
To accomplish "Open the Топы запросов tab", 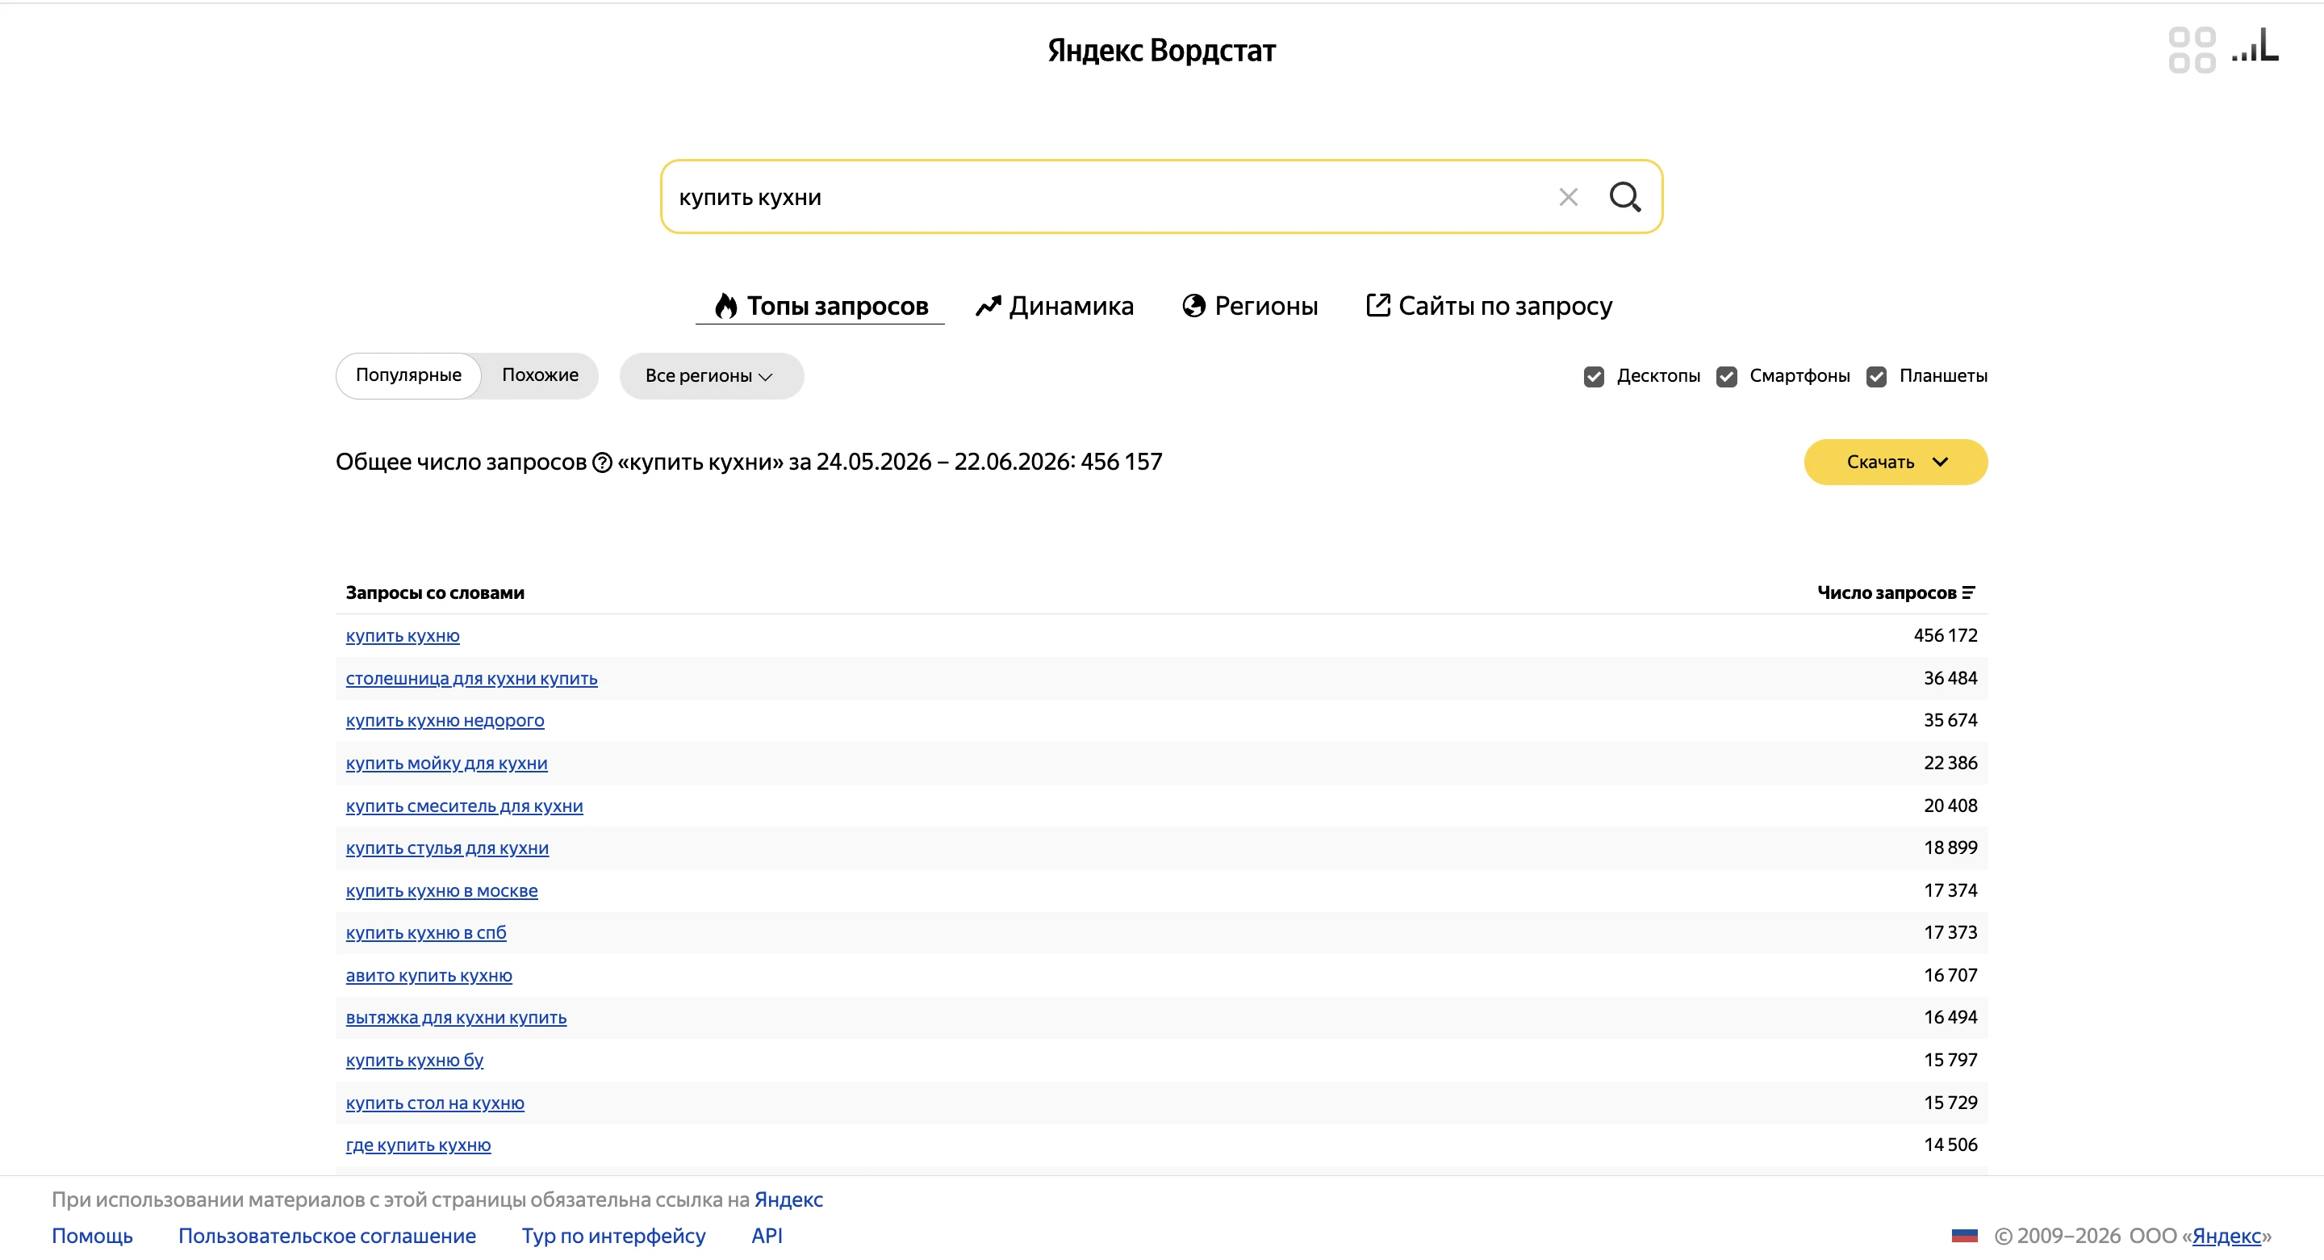I will coord(820,306).
